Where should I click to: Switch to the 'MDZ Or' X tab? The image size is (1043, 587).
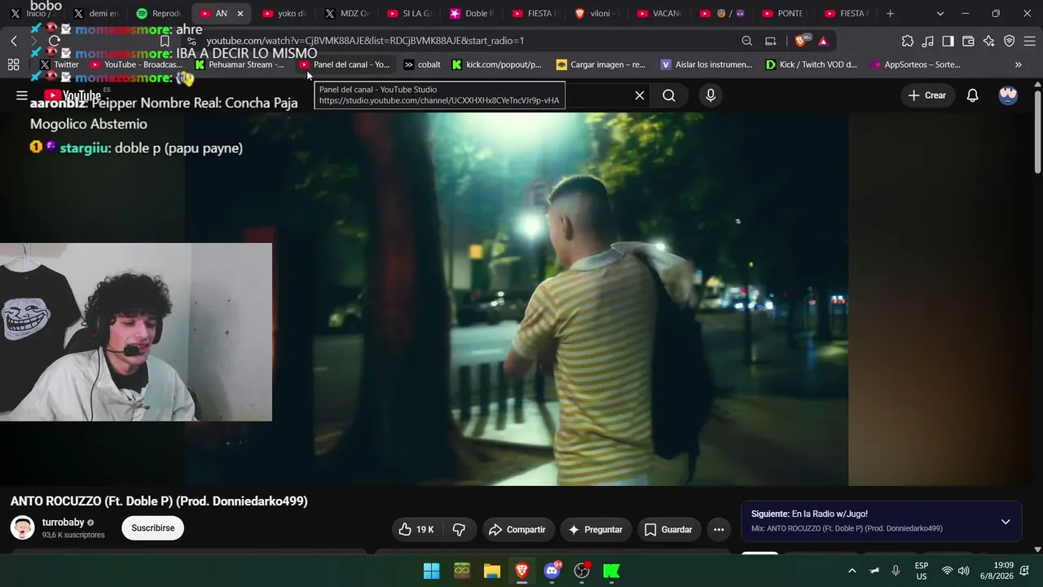[x=348, y=14]
